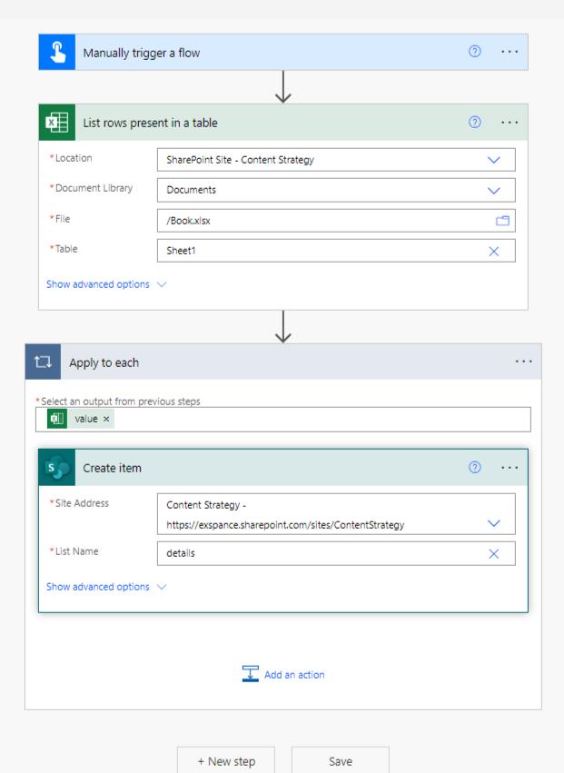Click the File field containing /Book.xlsx
The height and width of the screenshot is (773, 564).
(336, 221)
